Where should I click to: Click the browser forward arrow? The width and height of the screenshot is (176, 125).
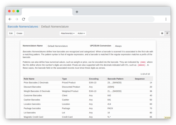(17, 19)
